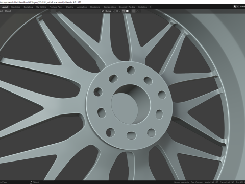Open proportional editing falloff dropdown
The height and width of the screenshot is (184, 245).
click(138, 11)
